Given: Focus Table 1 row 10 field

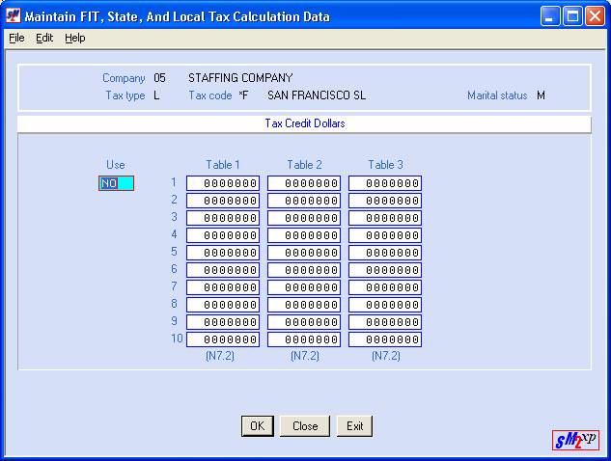Looking at the screenshot, I should pyautogui.click(x=223, y=339).
